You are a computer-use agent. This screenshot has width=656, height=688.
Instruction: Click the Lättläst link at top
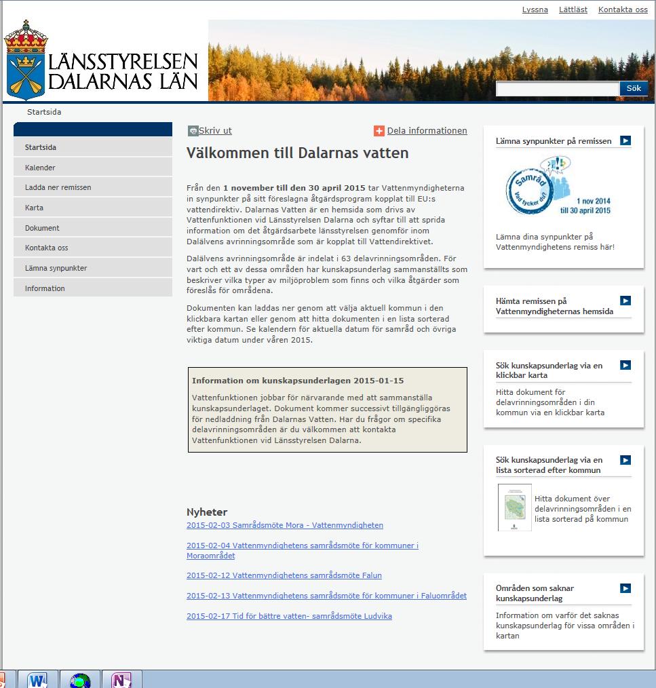tap(573, 9)
